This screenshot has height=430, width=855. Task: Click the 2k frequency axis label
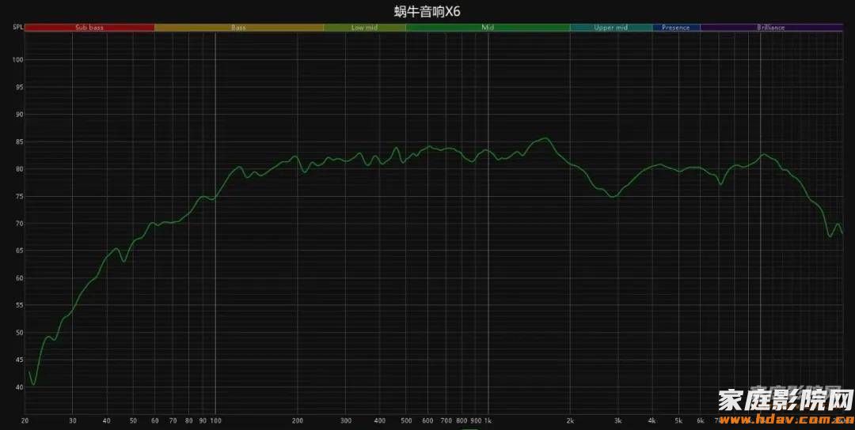(570, 421)
